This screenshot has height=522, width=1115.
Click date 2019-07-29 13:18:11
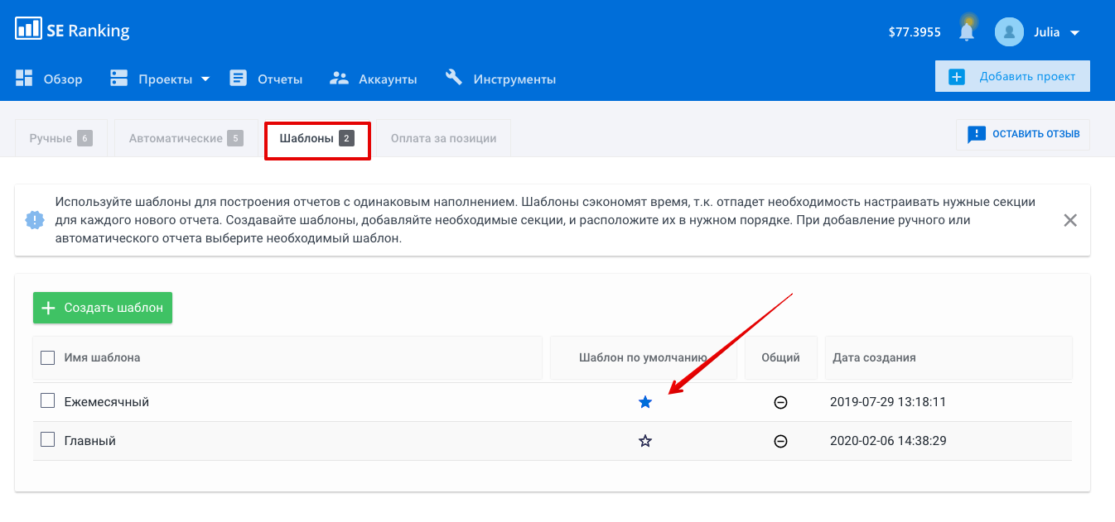click(x=888, y=402)
